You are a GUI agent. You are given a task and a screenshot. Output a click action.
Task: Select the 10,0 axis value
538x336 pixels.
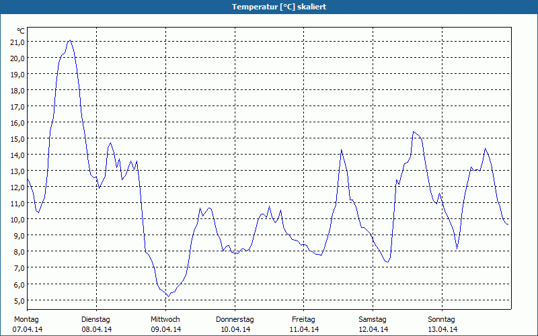click(x=17, y=220)
